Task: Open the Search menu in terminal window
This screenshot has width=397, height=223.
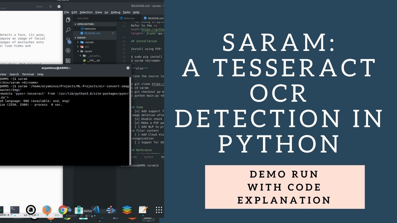Action: 14,74
